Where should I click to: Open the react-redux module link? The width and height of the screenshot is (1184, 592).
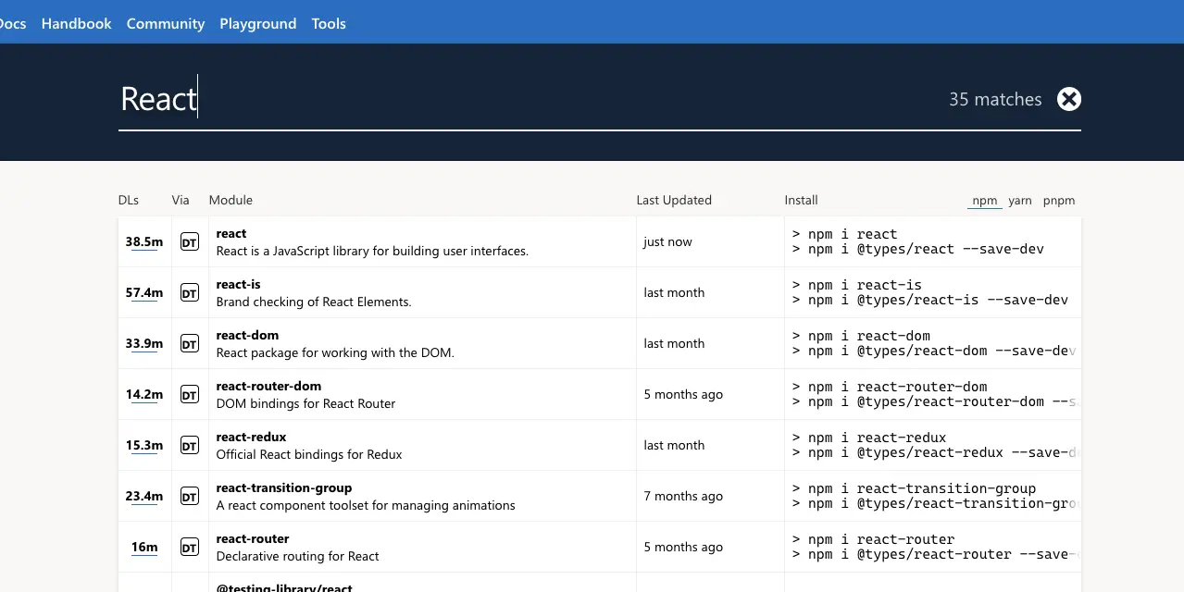point(251,438)
